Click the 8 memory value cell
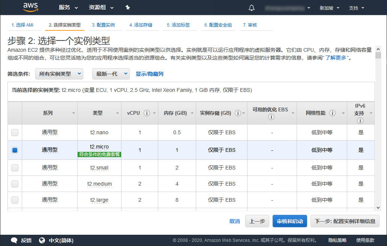The width and height of the screenshot is (387, 246). (177, 200)
